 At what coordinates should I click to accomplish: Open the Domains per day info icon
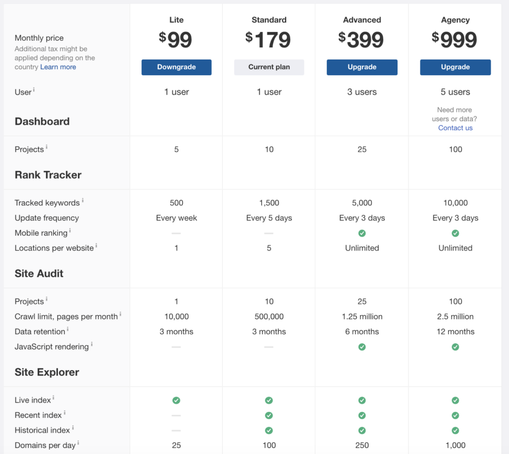coord(77,442)
